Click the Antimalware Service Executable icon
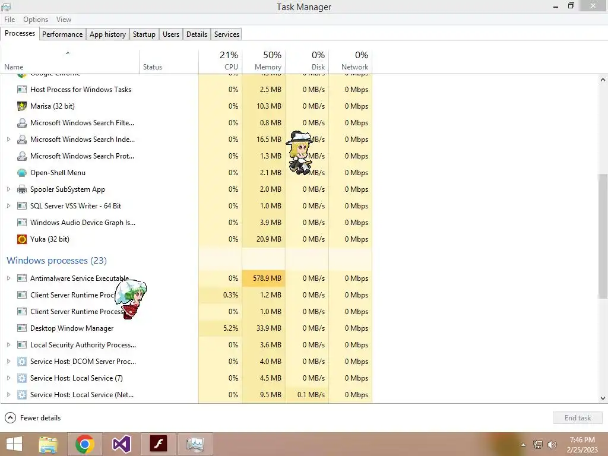 pyautogui.click(x=22, y=278)
